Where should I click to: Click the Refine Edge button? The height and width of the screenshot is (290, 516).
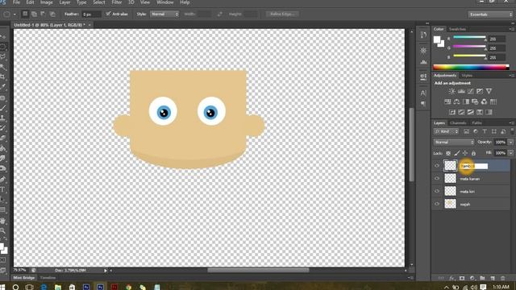pos(282,14)
